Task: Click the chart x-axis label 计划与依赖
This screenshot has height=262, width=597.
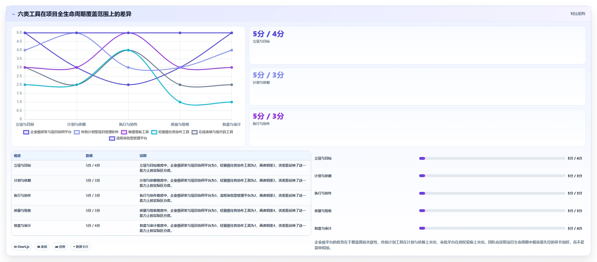Action: (x=76, y=124)
